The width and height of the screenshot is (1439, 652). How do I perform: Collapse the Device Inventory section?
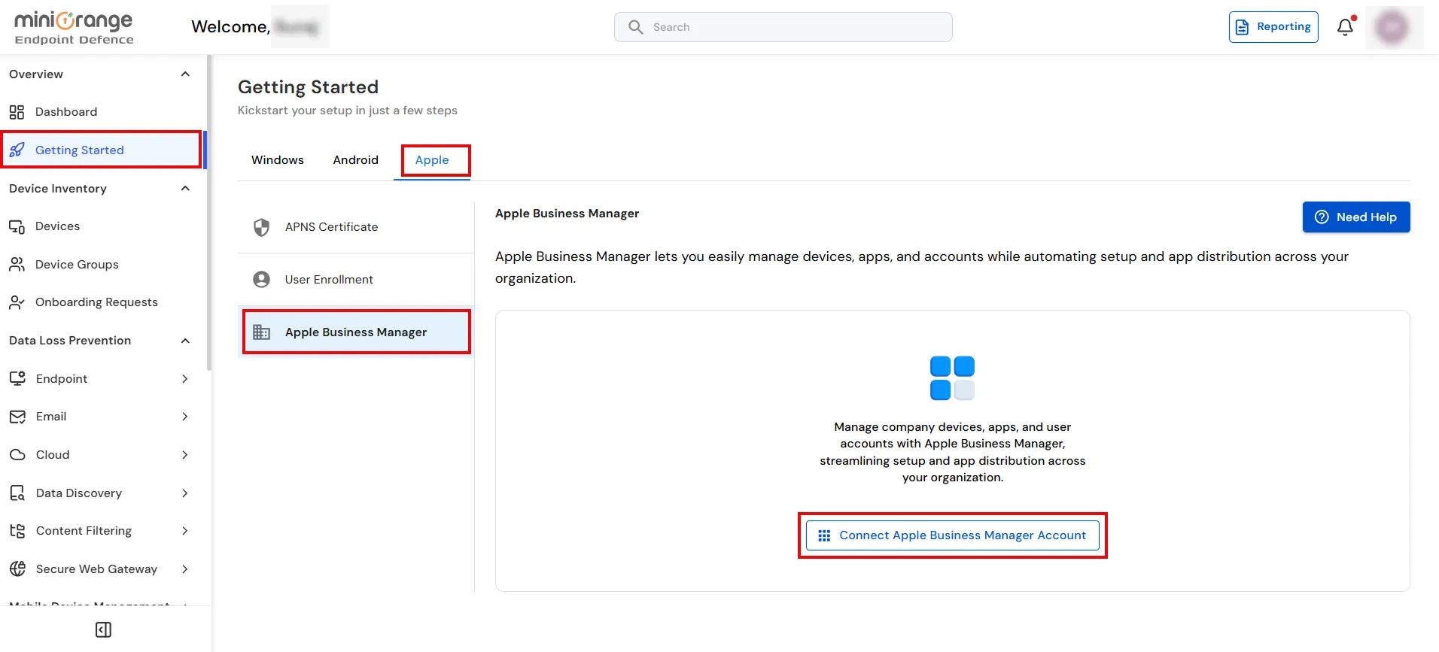185,188
